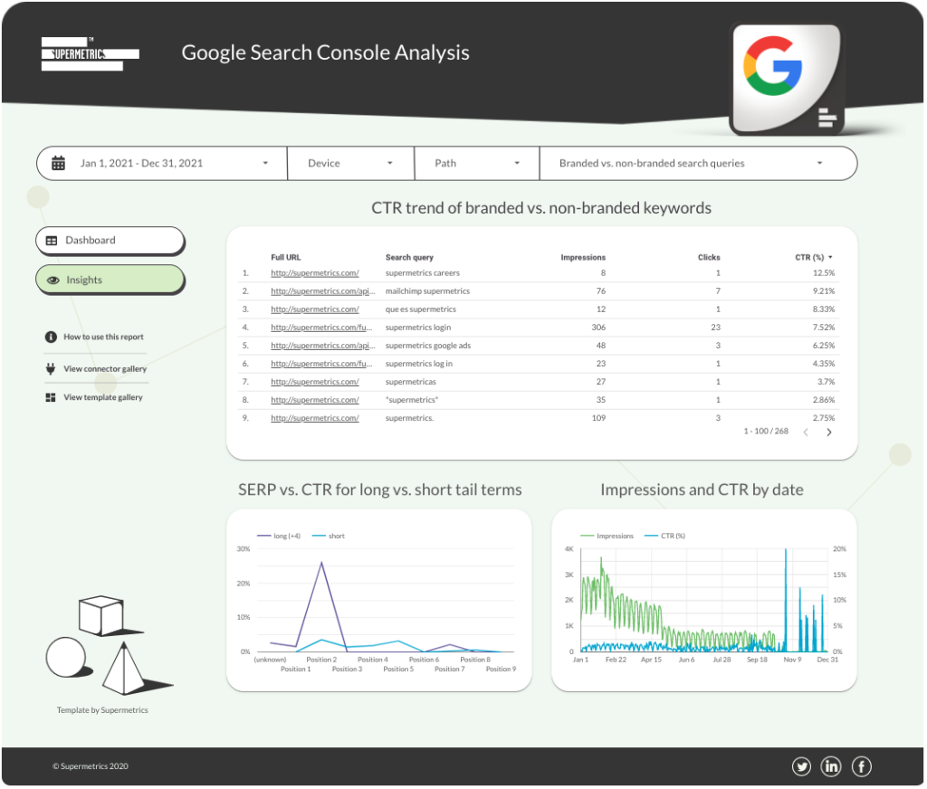Viewport: 927px width, 789px height.
Task: Go to next table page arrow
Action: (x=828, y=433)
